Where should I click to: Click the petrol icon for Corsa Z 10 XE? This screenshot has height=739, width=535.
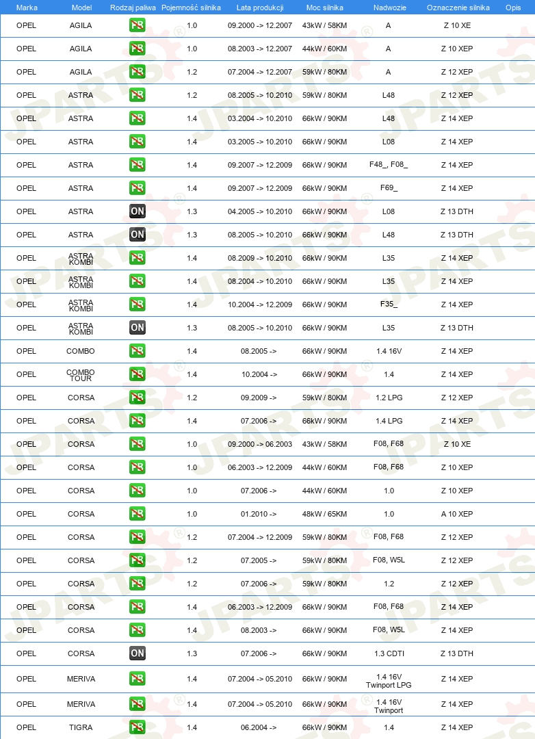pos(137,443)
